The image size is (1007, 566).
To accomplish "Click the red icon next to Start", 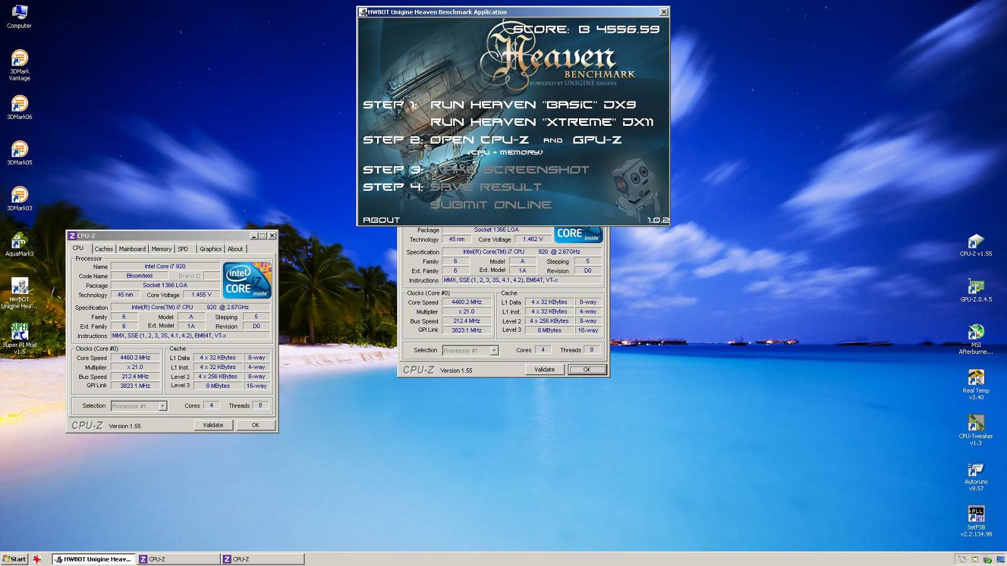I will 37,559.
